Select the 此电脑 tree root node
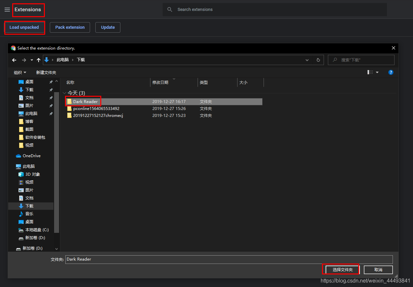Viewport: 413px width, 287px height. coord(28,166)
